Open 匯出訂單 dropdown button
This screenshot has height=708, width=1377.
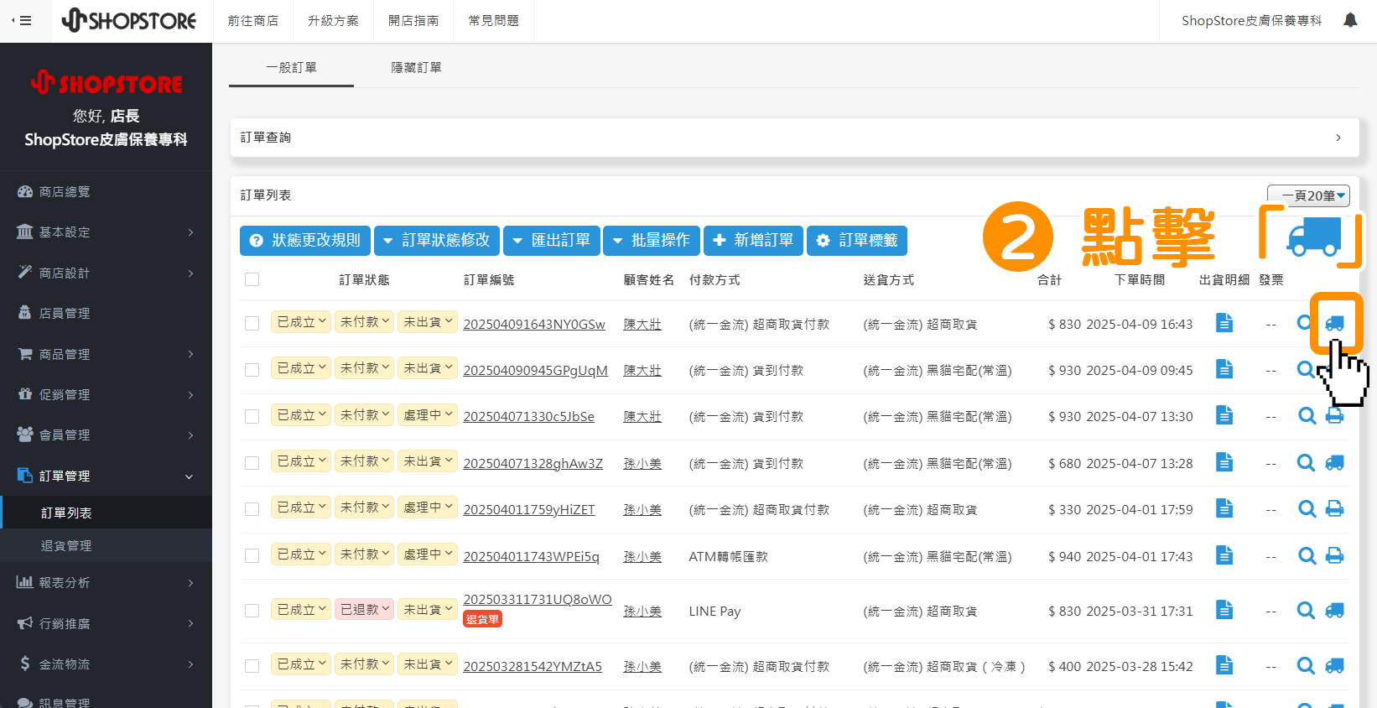tap(552, 241)
